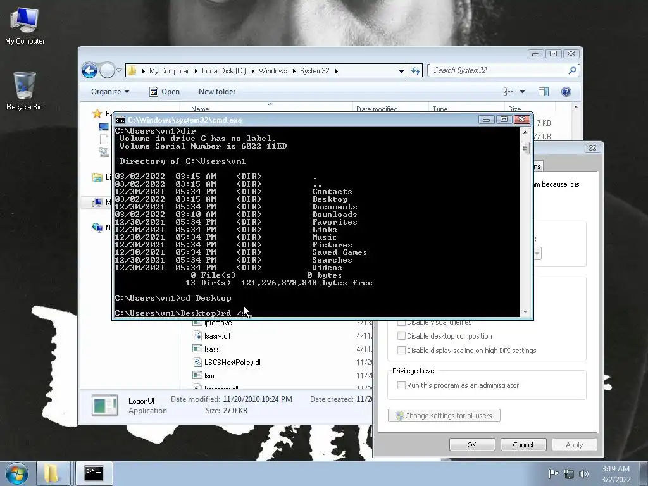Open the cmd.exe window system menu icon
The height and width of the screenshot is (486, 648).
coord(120,120)
